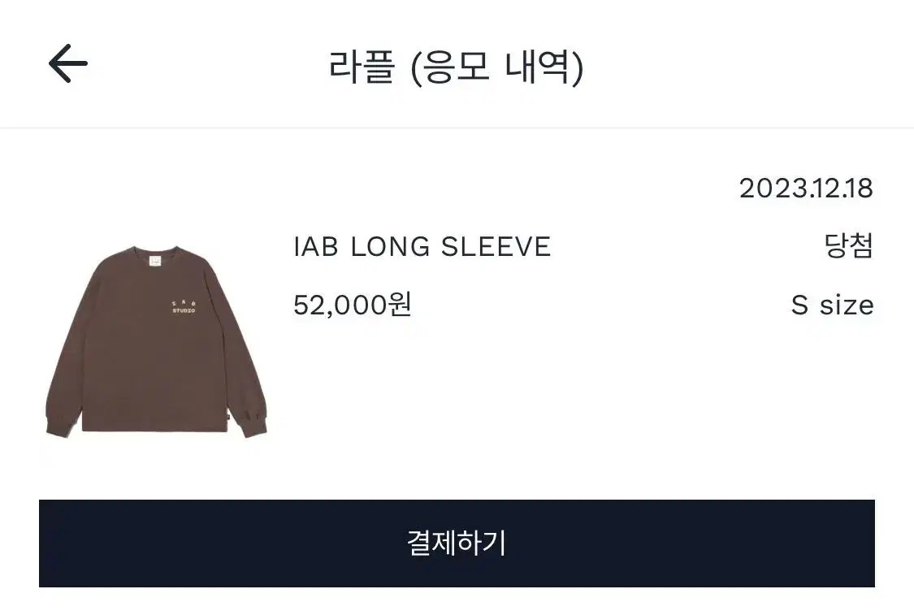The height and width of the screenshot is (615, 914).
Task: Click the 52,000원 price text
Action: [353, 305]
